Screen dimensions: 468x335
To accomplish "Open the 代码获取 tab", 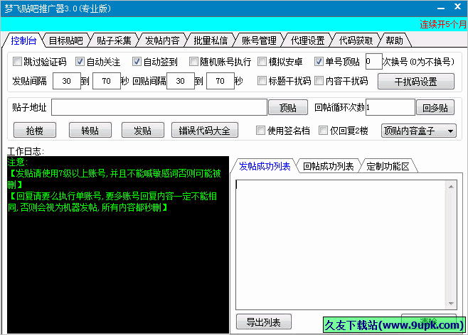I will coord(356,40).
